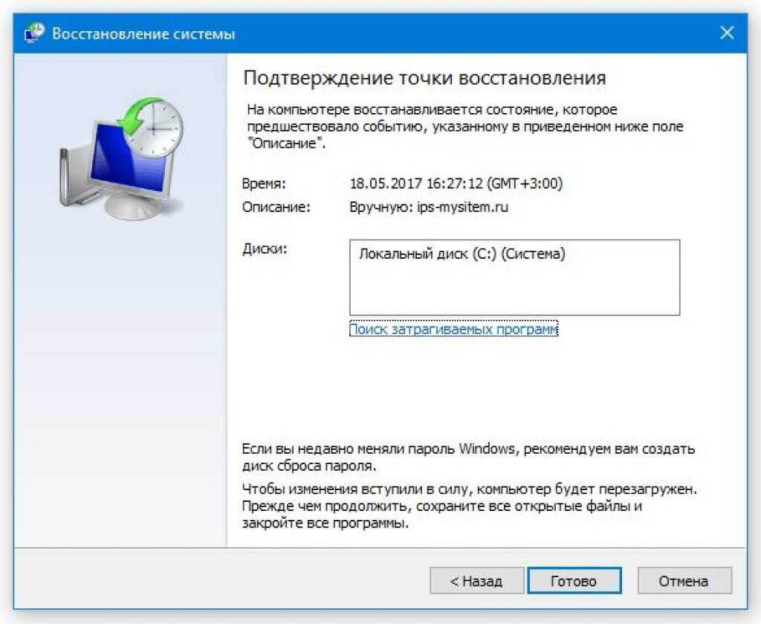
Task: Click the Восстановление системы title bar text
Action: [x=143, y=34]
